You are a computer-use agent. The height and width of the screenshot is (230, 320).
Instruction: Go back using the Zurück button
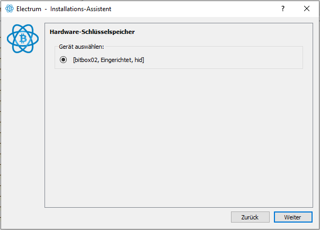[x=250, y=217]
